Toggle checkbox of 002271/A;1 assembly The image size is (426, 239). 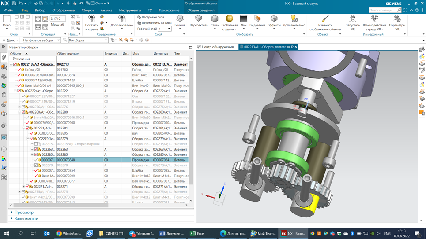point(27,187)
